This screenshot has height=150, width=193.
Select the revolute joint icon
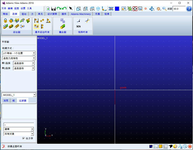(x=11, y=21)
